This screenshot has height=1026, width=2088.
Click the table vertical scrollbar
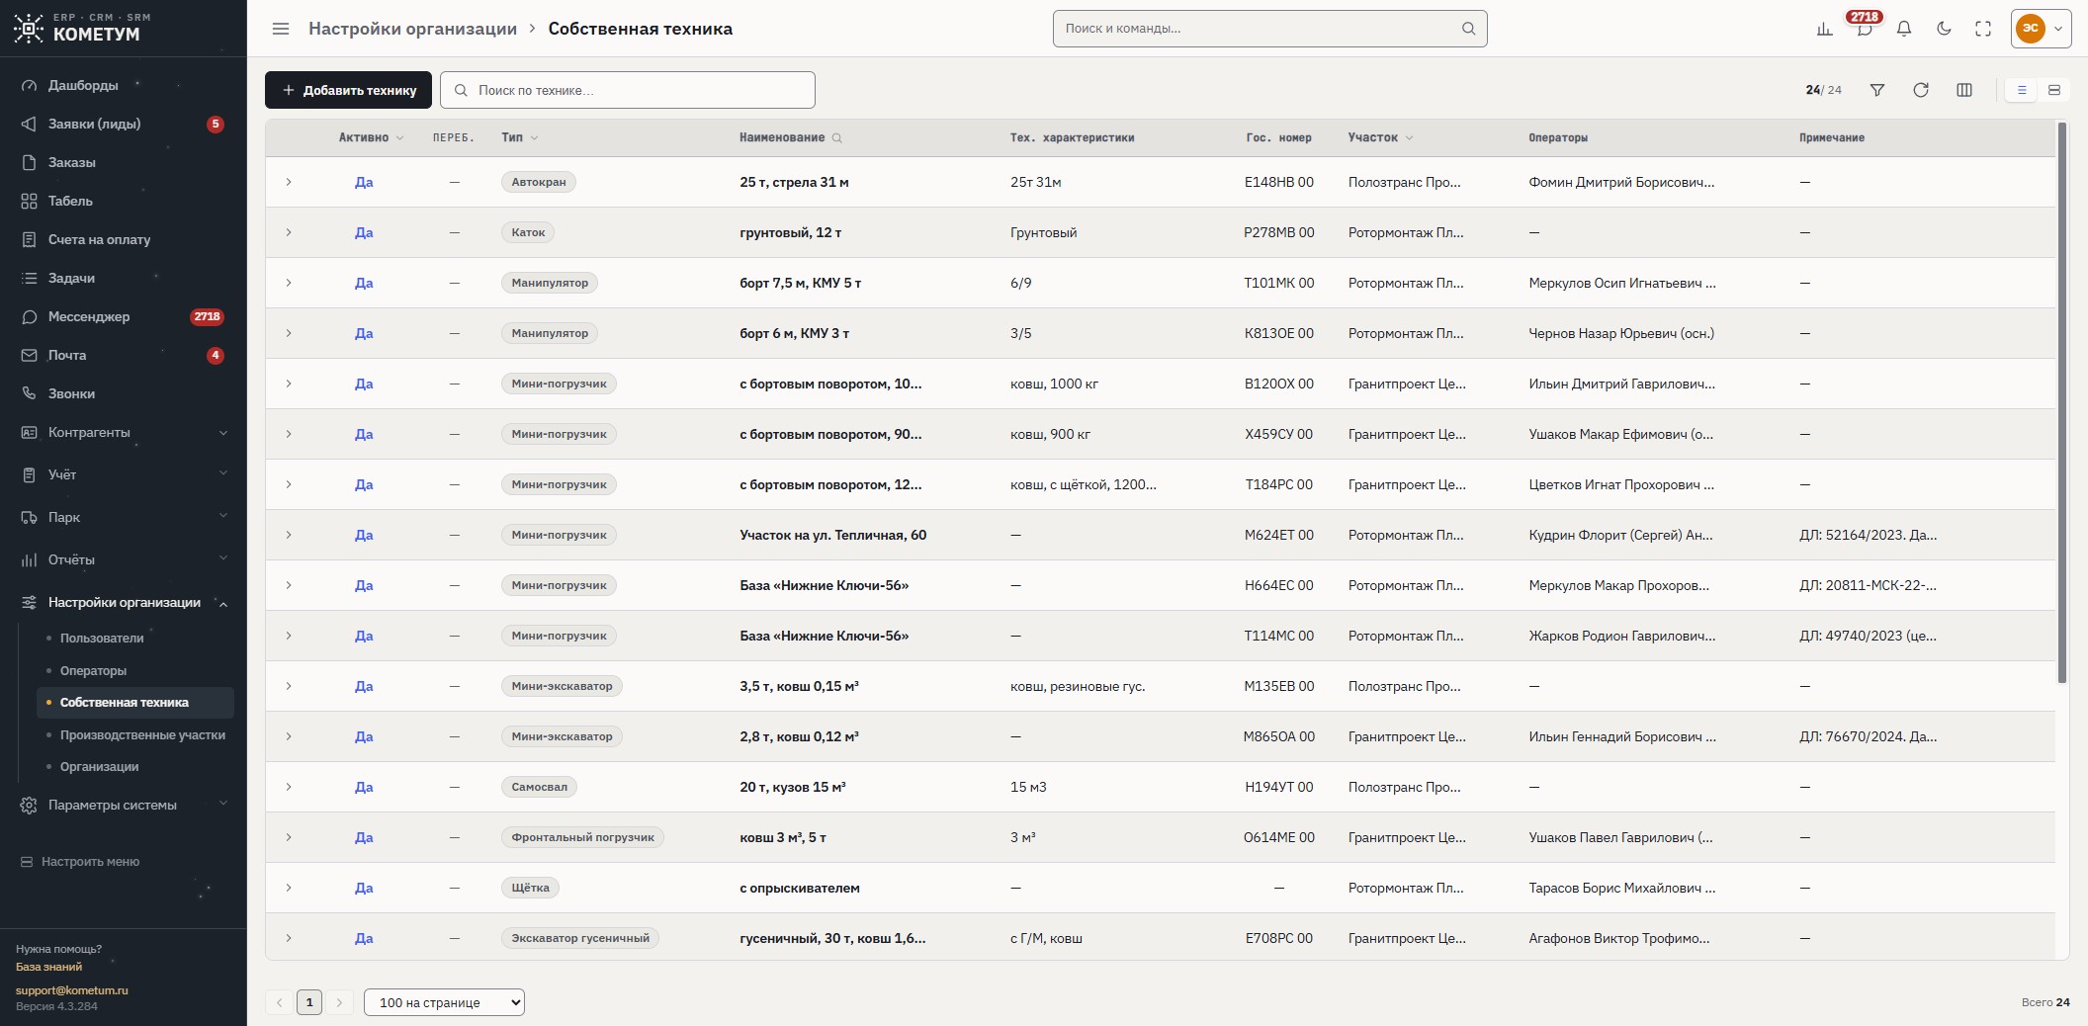pos(2062,403)
